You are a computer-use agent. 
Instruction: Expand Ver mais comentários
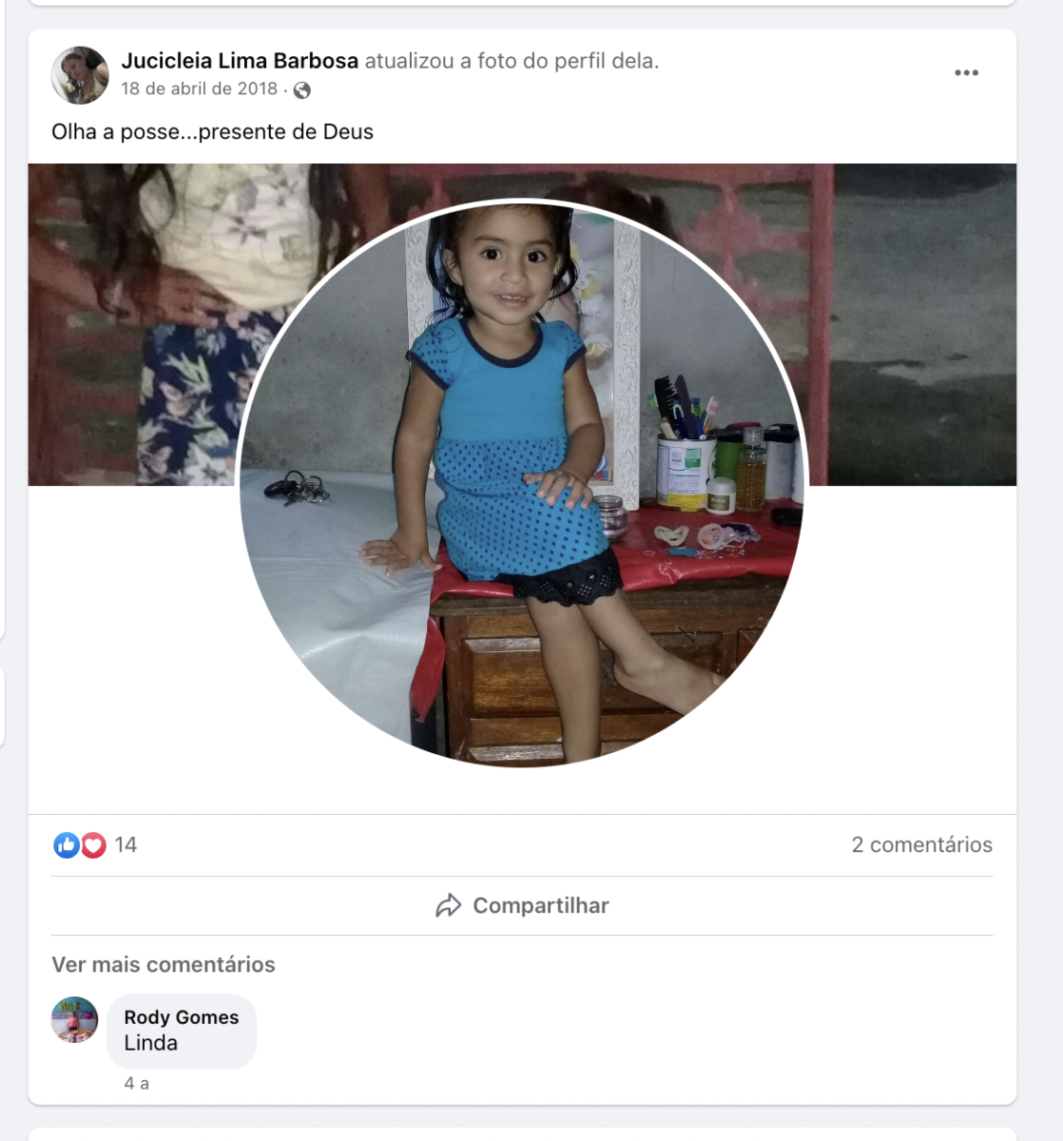(164, 964)
